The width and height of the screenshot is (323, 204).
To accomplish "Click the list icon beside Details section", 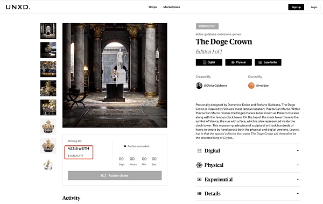I will (x=199, y=193).
